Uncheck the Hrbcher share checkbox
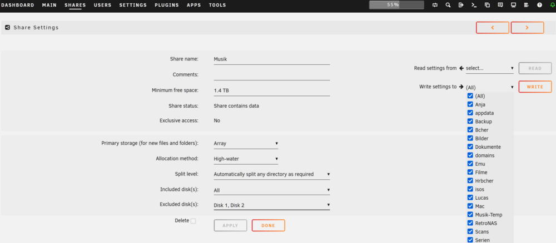This screenshot has width=556, height=243. [470, 181]
